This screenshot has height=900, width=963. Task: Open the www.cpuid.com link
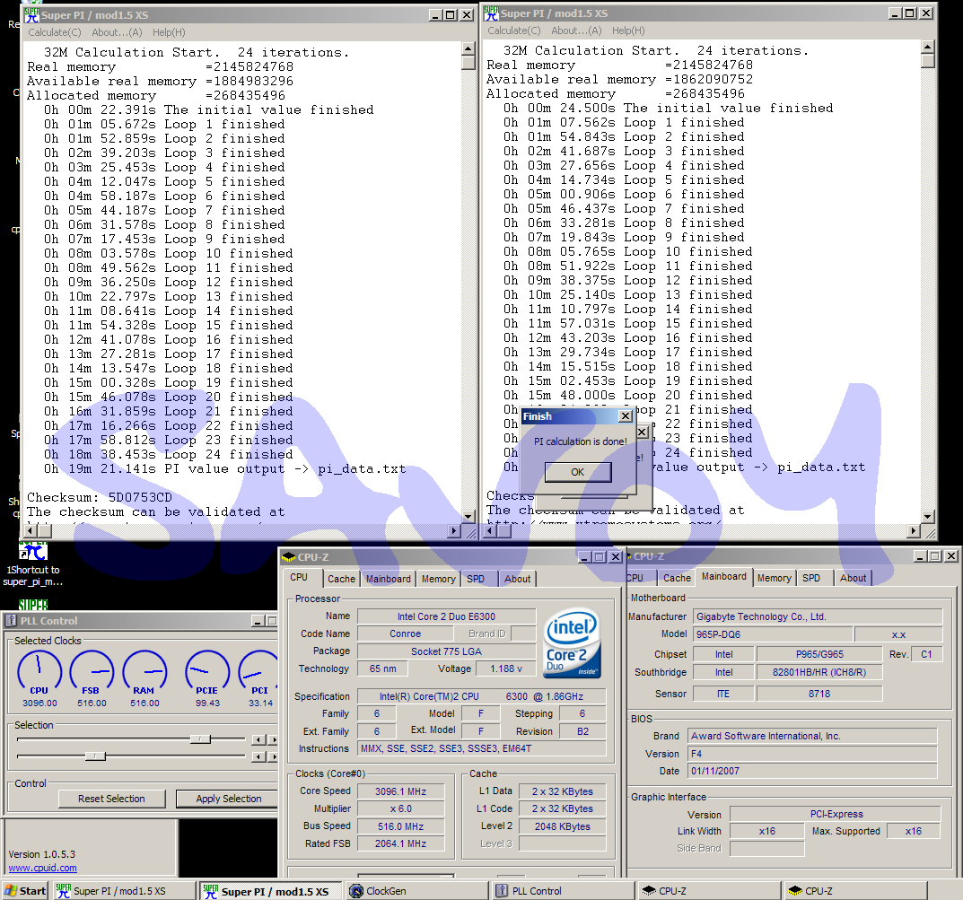(43, 868)
